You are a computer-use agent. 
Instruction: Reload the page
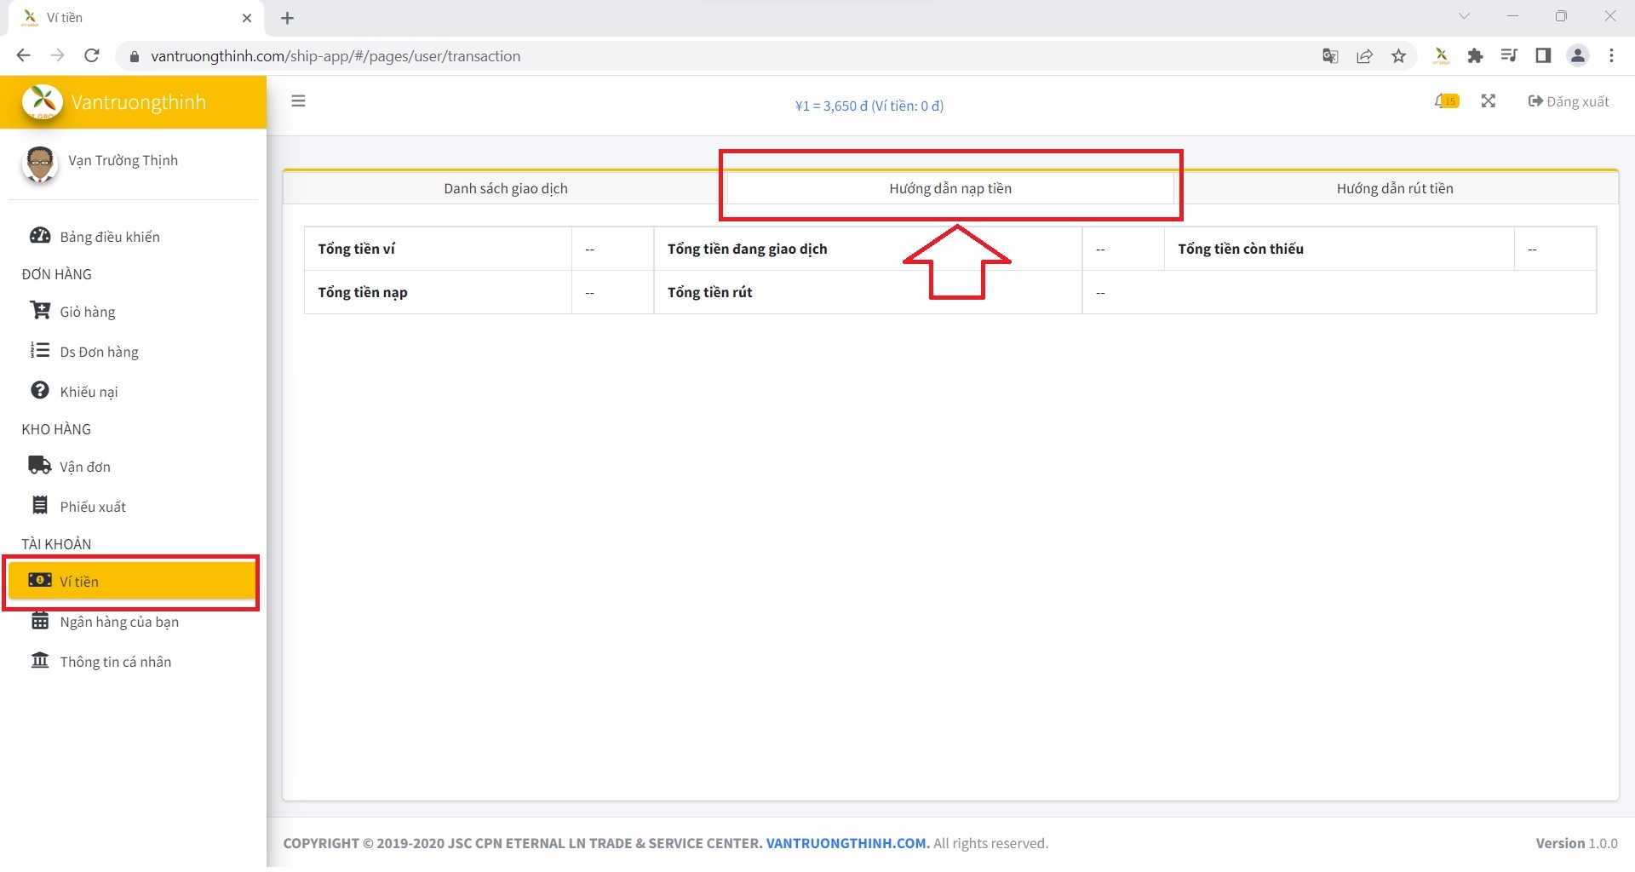[92, 55]
